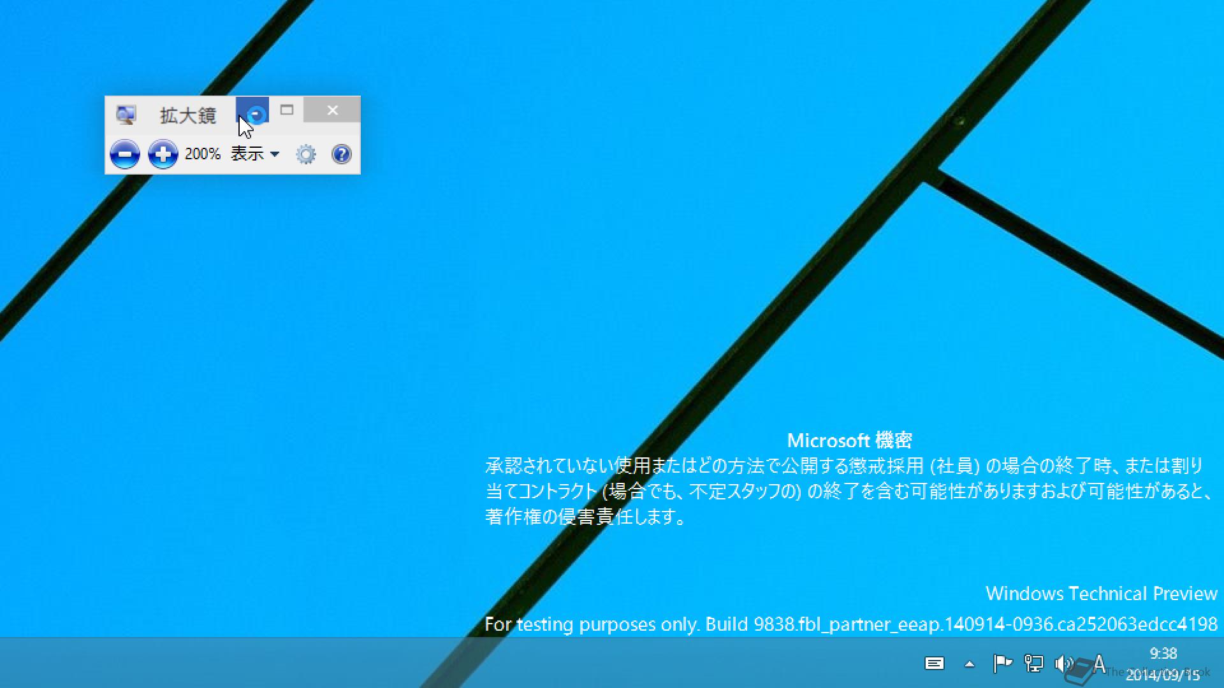Image resolution: width=1224 pixels, height=688 pixels.
Task: Click the 200% zoom level text
Action: point(203,154)
